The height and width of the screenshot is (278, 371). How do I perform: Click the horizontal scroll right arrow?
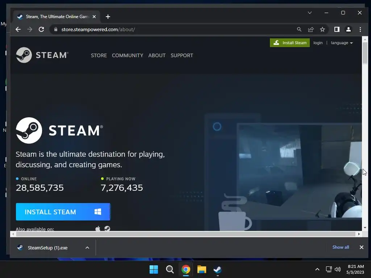[359, 234]
